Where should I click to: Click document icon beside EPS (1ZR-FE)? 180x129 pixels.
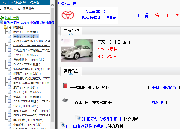[10, 110]
